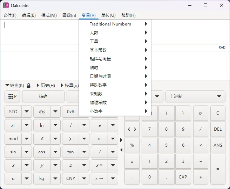Image resolution: width=230 pixels, height=189 pixels.
Task: Open the 日期与时间 submenu
Action: [115, 76]
